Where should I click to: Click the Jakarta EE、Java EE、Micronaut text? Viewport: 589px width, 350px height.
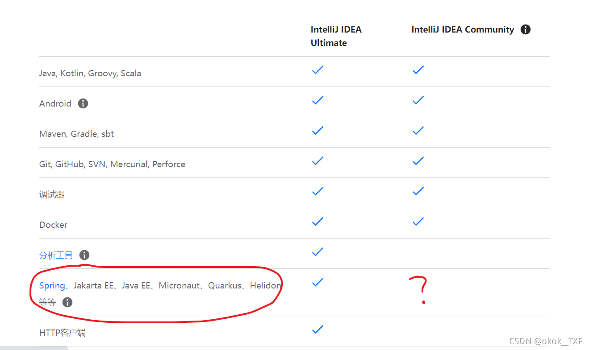(x=137, y=285)
